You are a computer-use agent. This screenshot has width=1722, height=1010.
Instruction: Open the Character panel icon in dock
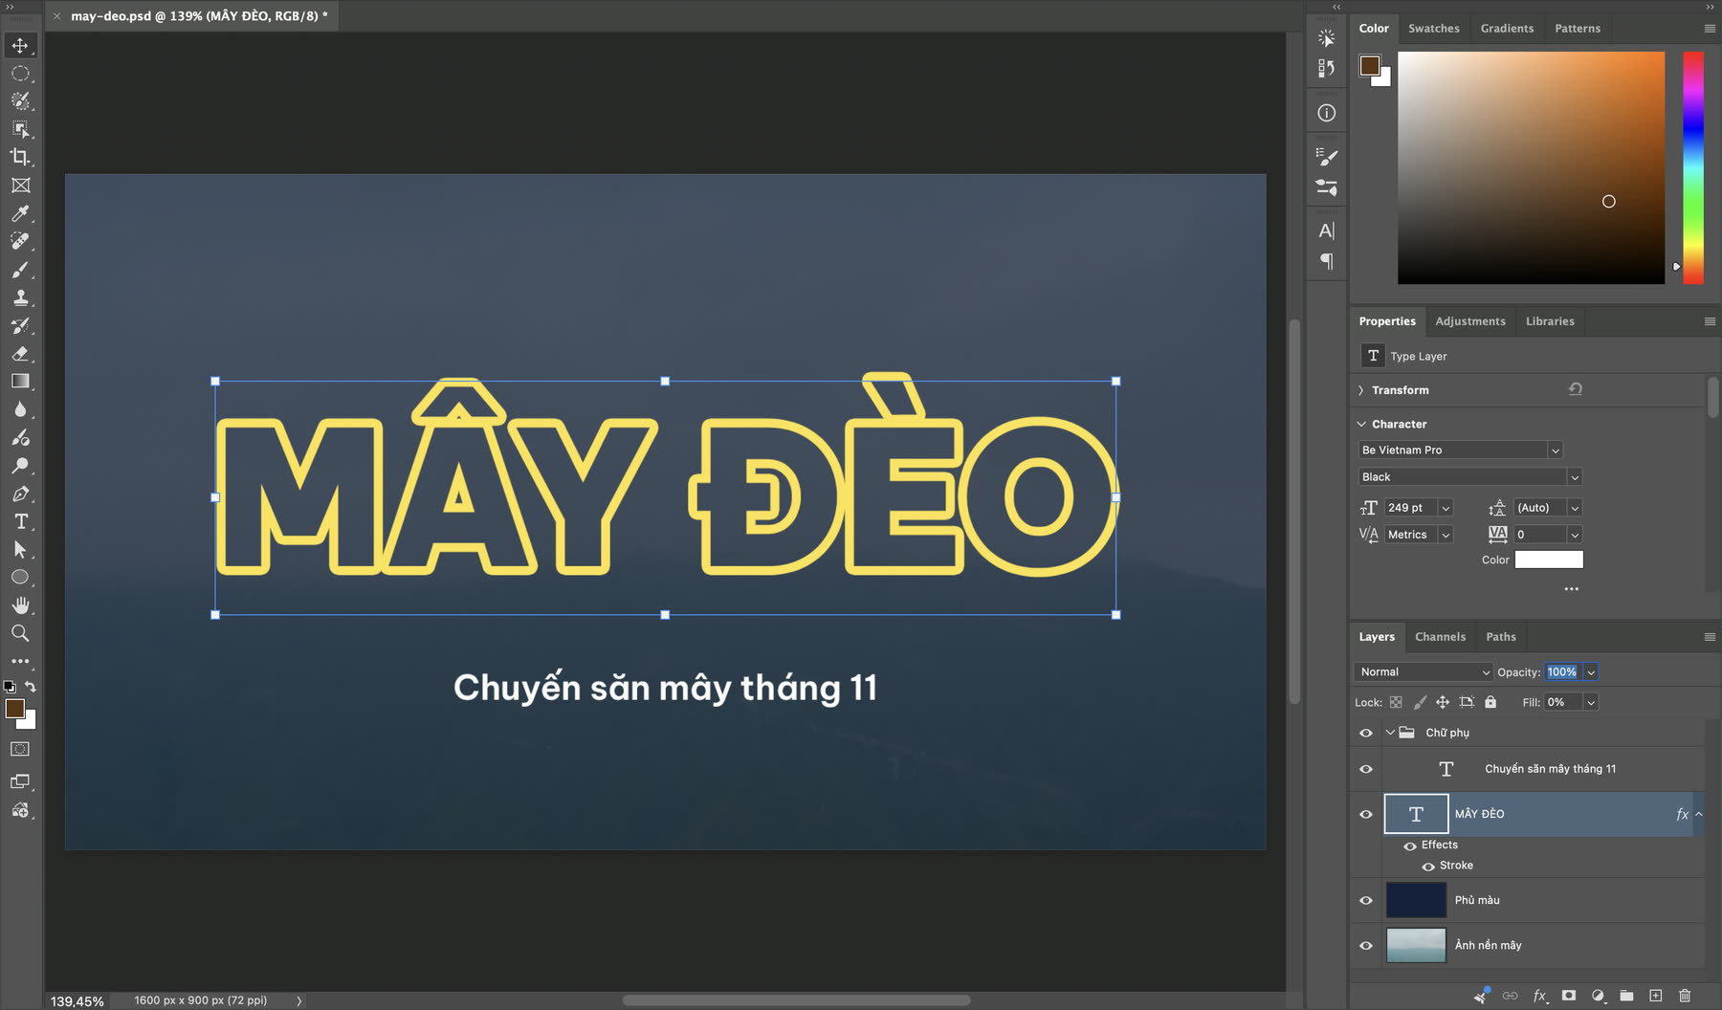click(x=1326, y=231)
